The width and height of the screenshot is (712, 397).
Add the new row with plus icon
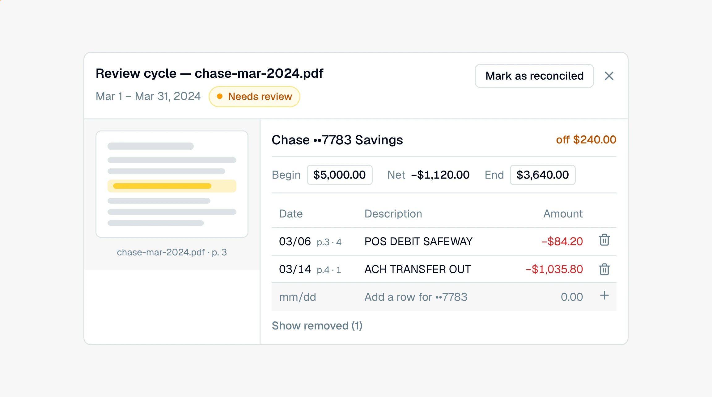click(x=604, y=296)
